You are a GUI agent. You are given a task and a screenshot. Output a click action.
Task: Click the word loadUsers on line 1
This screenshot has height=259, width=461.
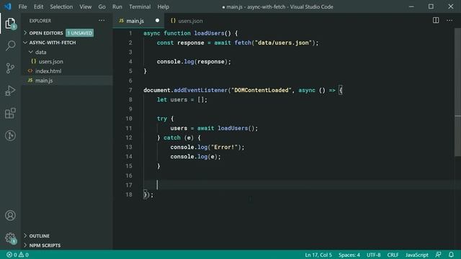click(209, 33)
